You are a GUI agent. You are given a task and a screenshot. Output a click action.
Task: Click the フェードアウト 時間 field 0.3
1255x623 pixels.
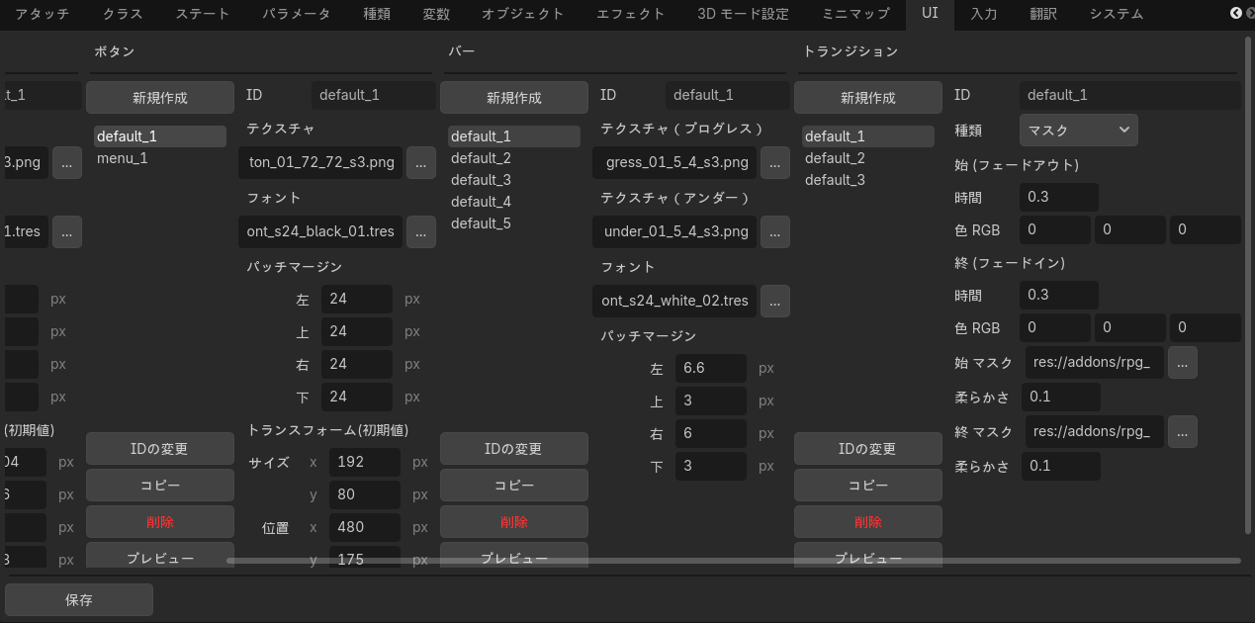tap(1059, 197)
